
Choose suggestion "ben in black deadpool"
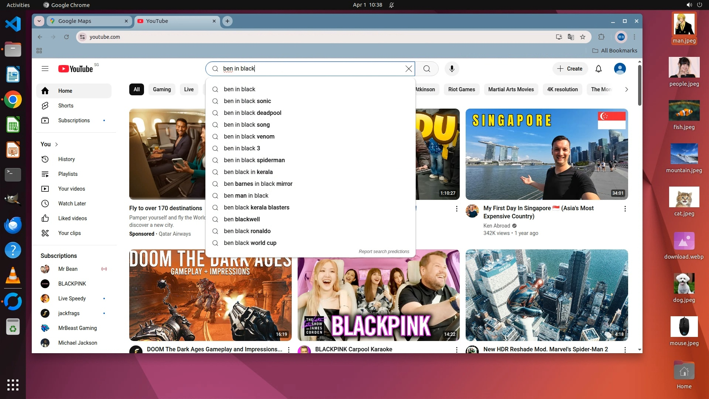pos(252,113)
